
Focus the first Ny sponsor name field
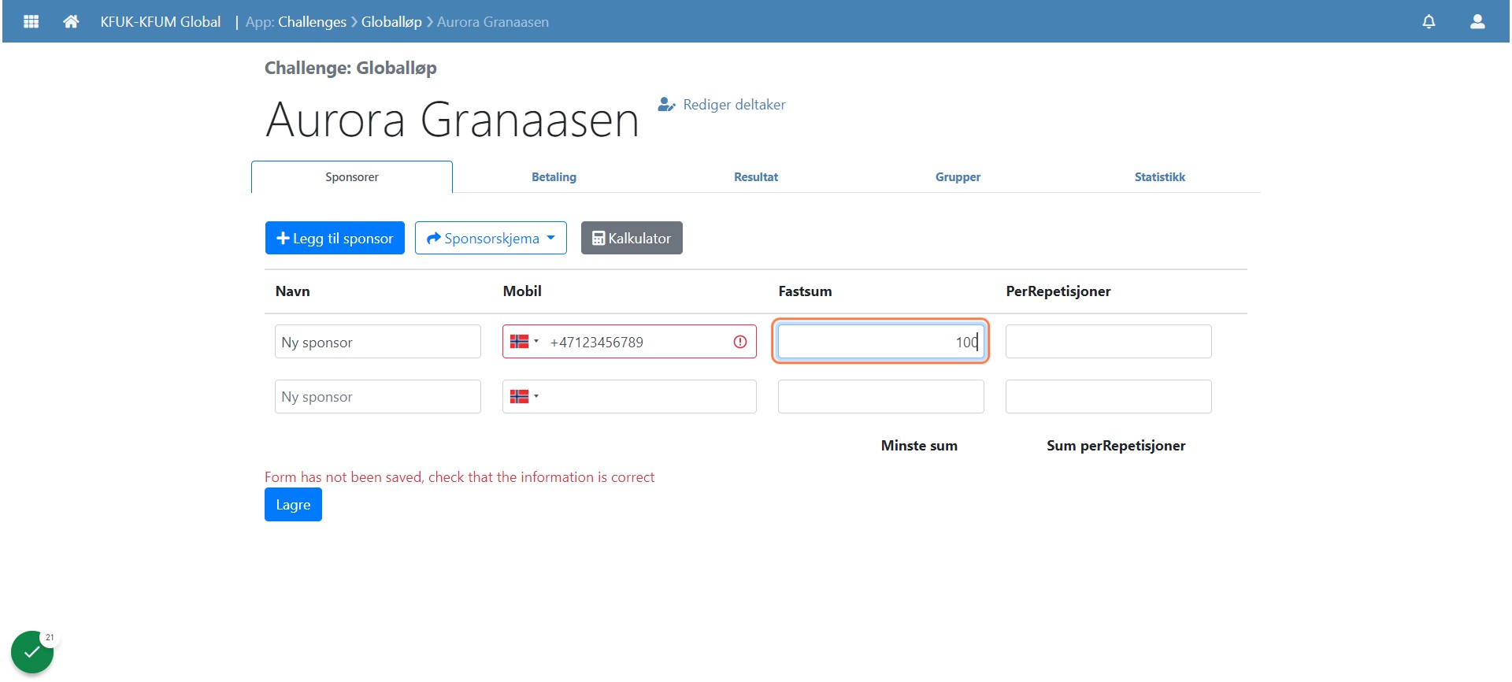378,342
